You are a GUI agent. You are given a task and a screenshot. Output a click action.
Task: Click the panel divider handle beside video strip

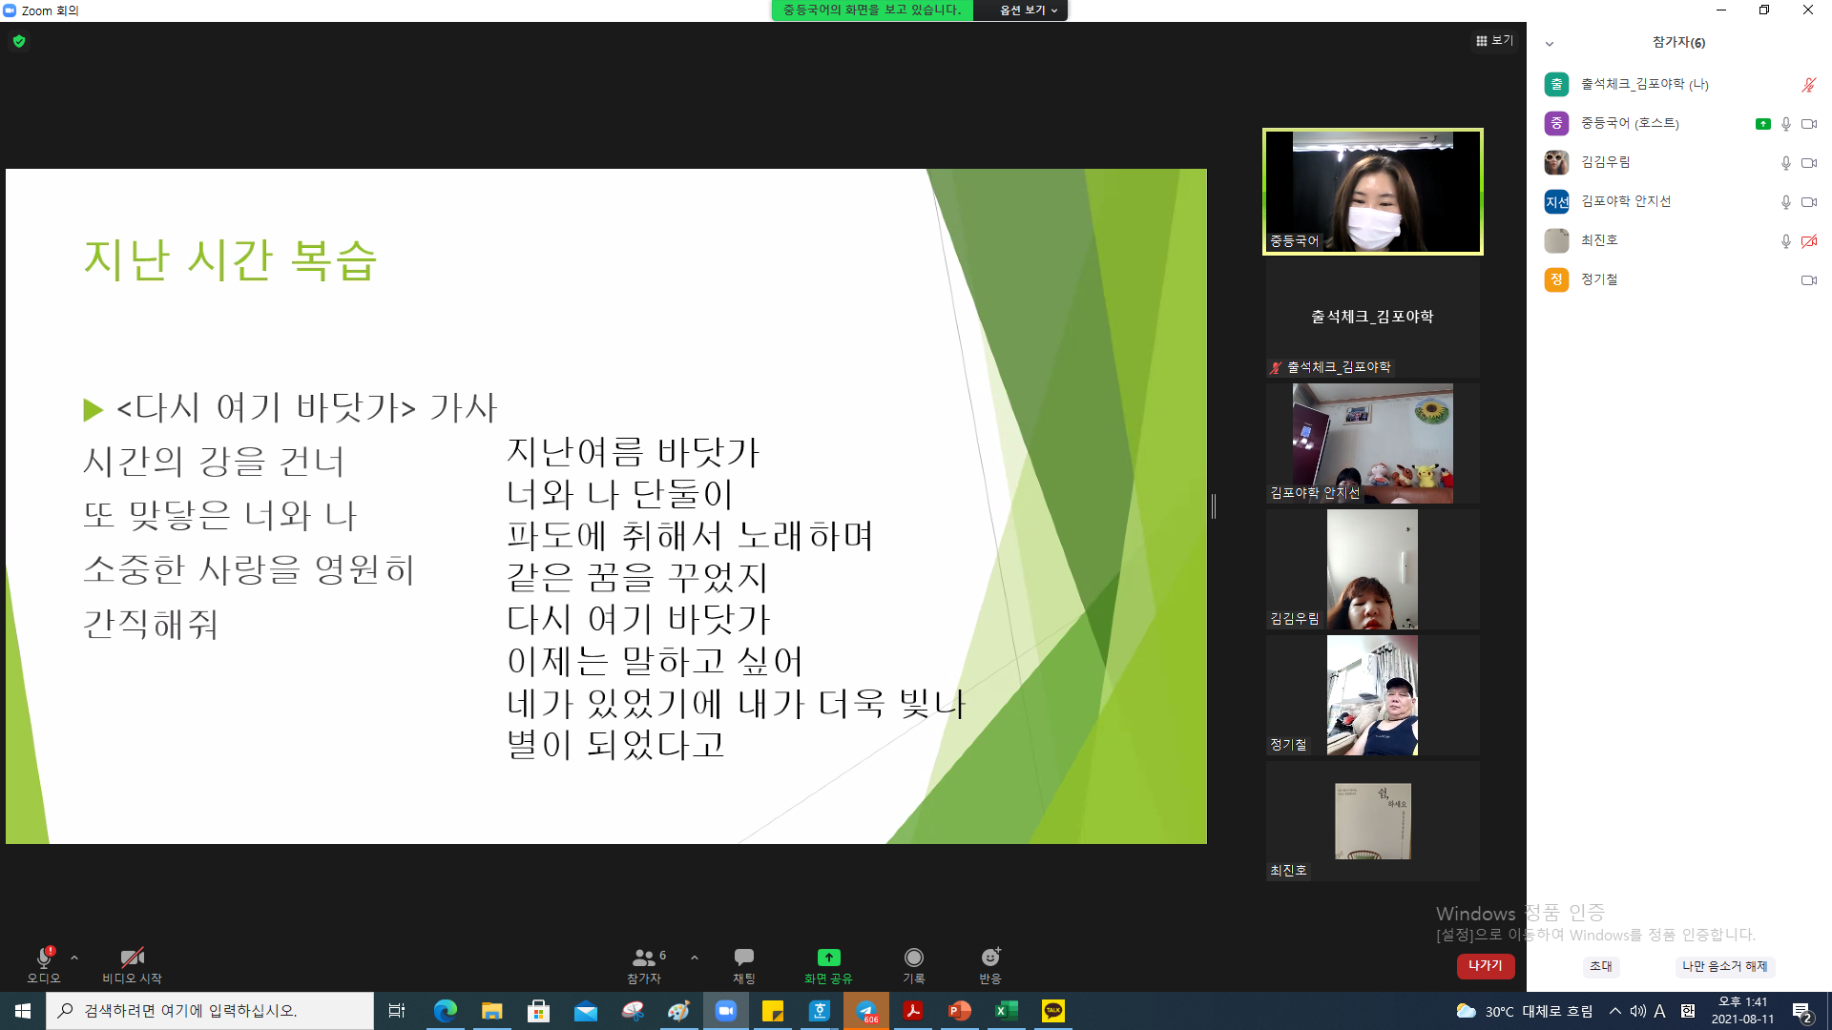pyautogui.click(x=1213, y=506)
